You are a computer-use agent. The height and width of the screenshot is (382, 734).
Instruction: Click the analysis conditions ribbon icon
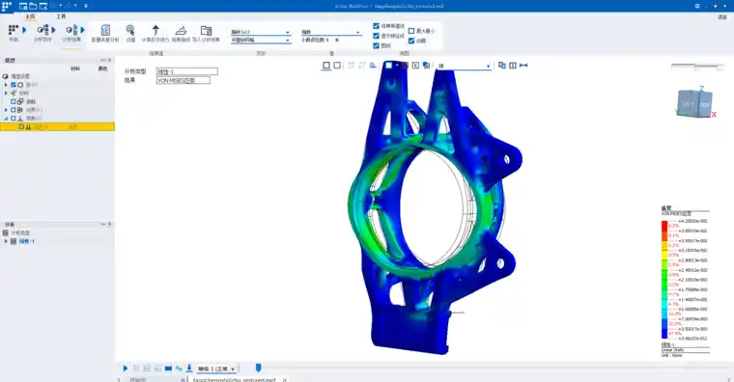point(42,30)
